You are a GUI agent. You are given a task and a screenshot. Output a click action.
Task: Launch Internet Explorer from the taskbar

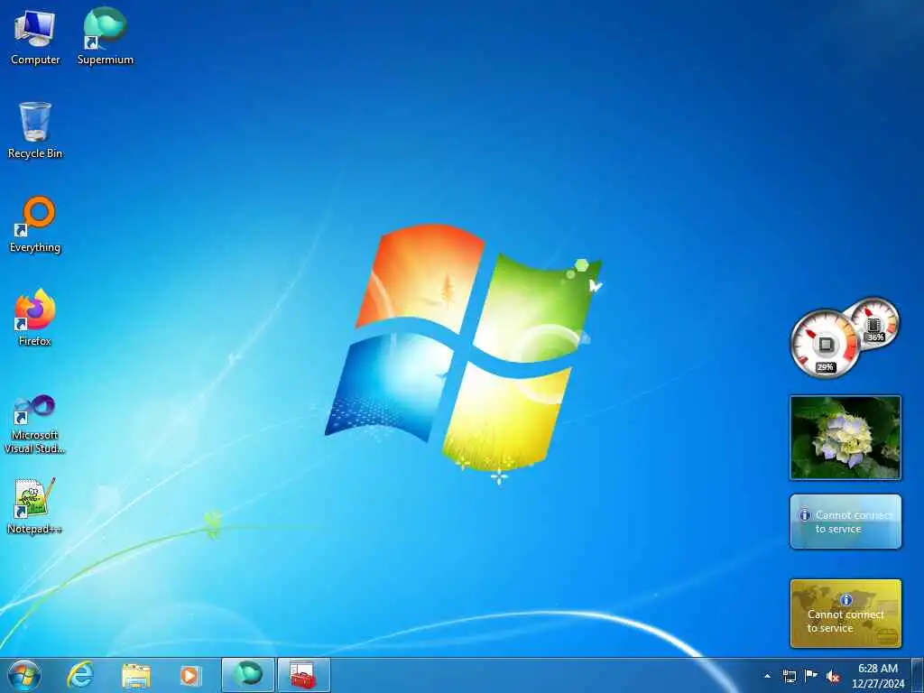[x=80, y=675]
